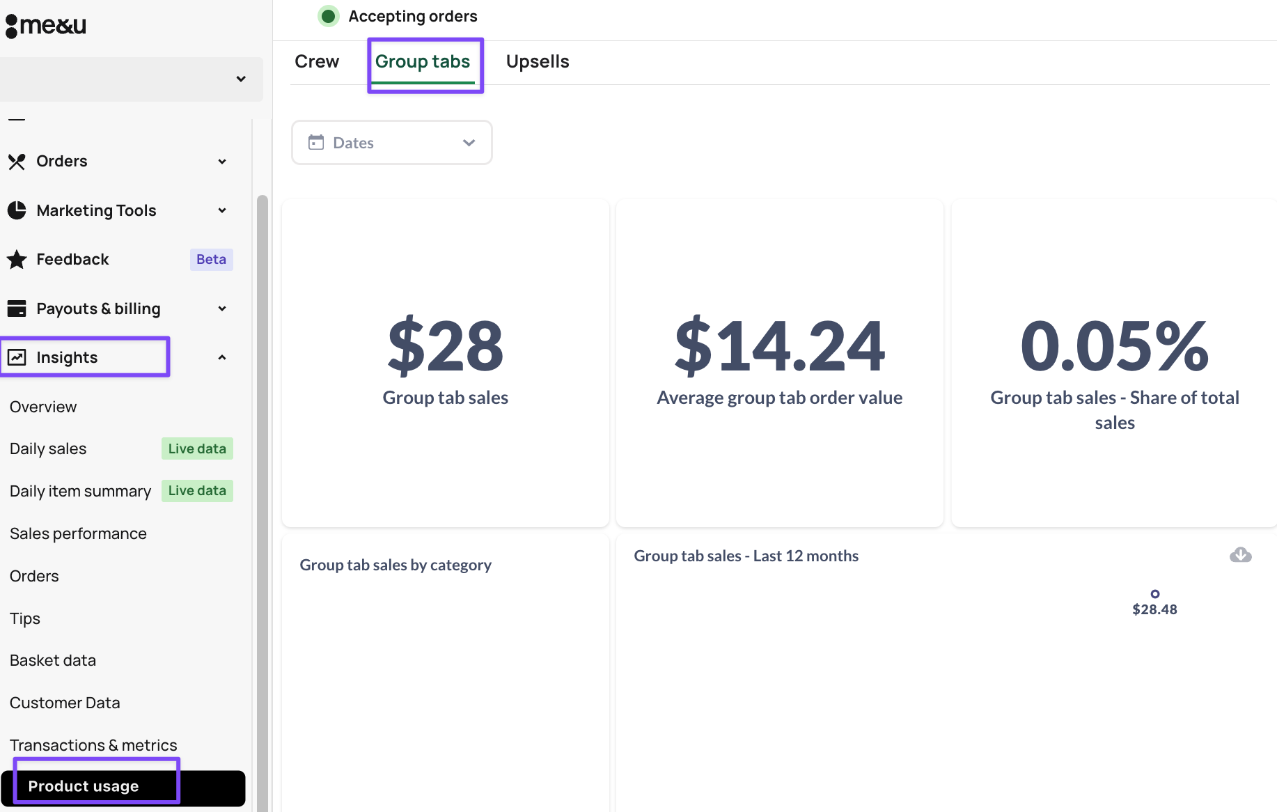Click the Insights chart icon
Viewport: 1277px width, 812px height.
tap(17, 357)
